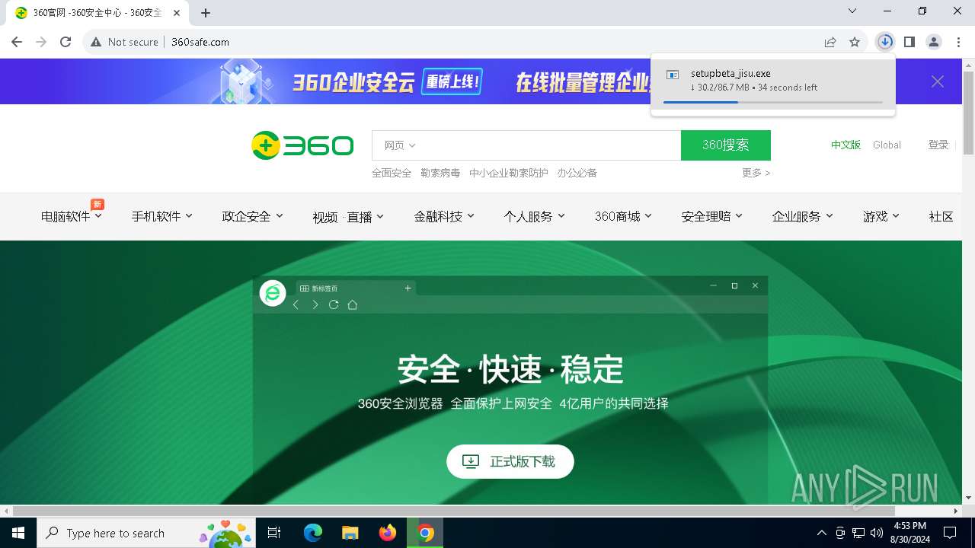Expand the 游戏 dropdown
975x548 pixels.
(881, 216)
